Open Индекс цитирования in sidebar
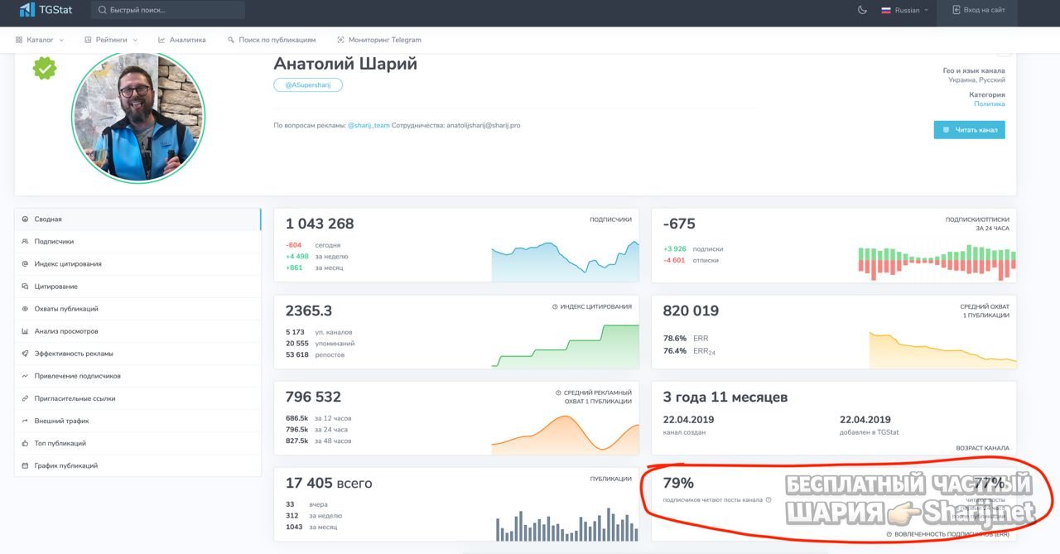 point(137,264)
